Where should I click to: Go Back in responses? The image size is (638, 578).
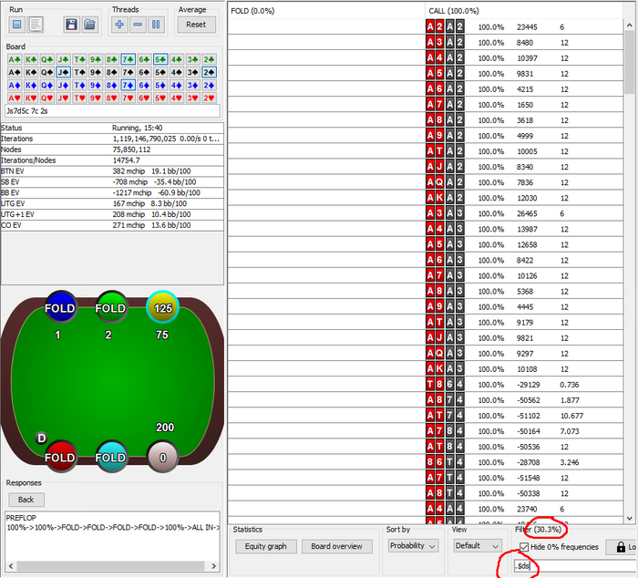[26, 500]
